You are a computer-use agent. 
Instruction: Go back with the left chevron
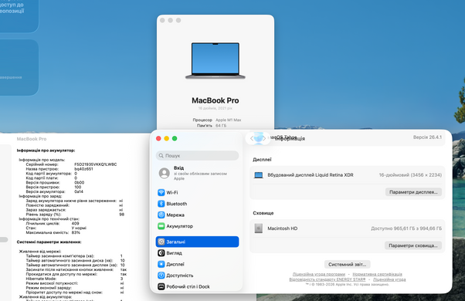tap(252, 138)
